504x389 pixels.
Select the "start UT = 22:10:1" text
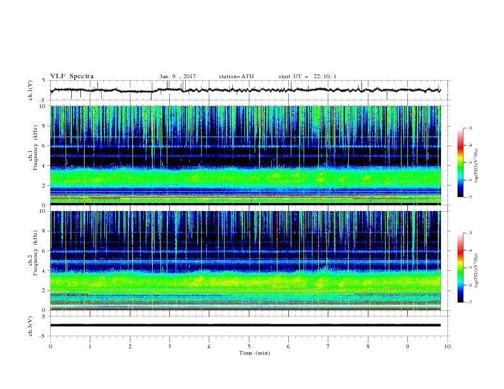[x=307, y=76]
